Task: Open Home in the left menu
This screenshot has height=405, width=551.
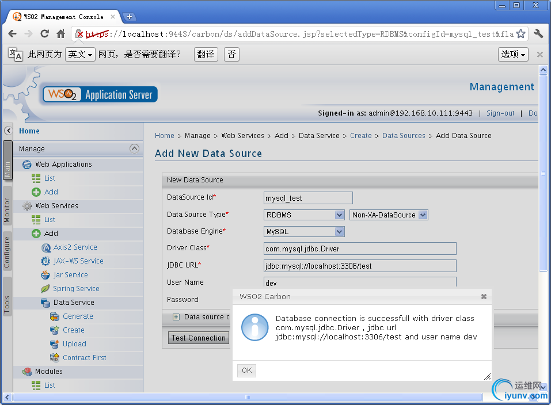Action: point(29,131)
